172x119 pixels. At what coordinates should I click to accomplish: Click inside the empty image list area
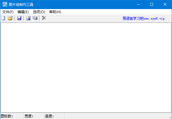tap(86, 68)
